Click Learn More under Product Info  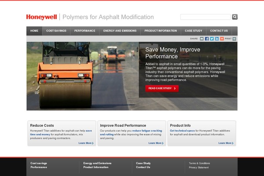coord(226,143)
